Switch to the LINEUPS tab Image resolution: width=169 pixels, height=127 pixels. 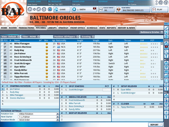[x=52, y=28]
